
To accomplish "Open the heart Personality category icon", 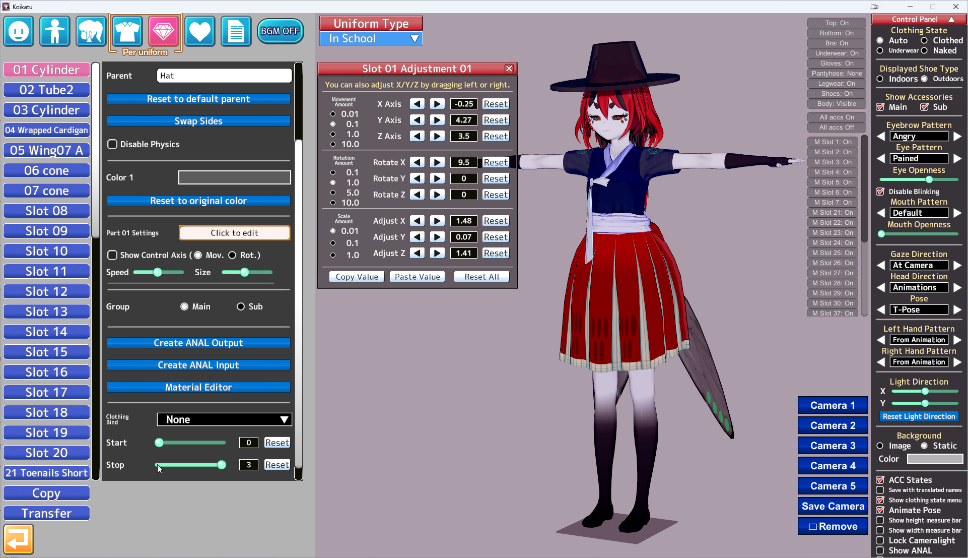I will tap(200, 31).
